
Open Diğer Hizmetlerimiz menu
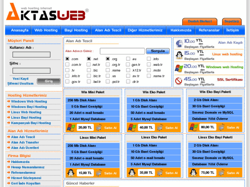(x=145, y=30)
